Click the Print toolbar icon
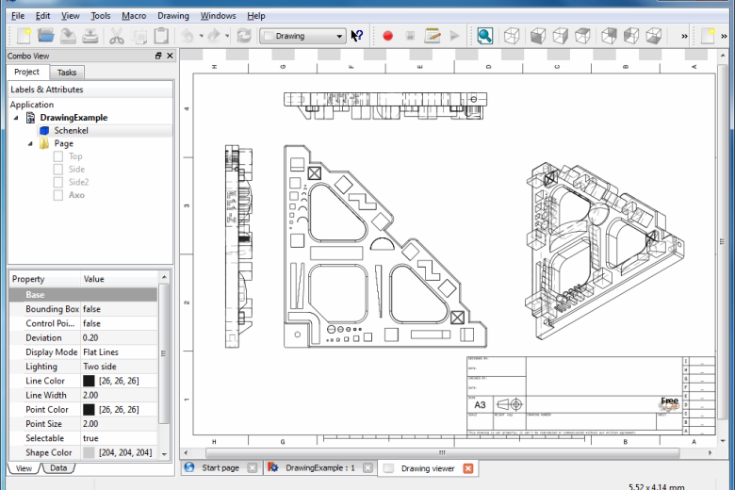This screenshot has height=490, width=735. (90, 36)
